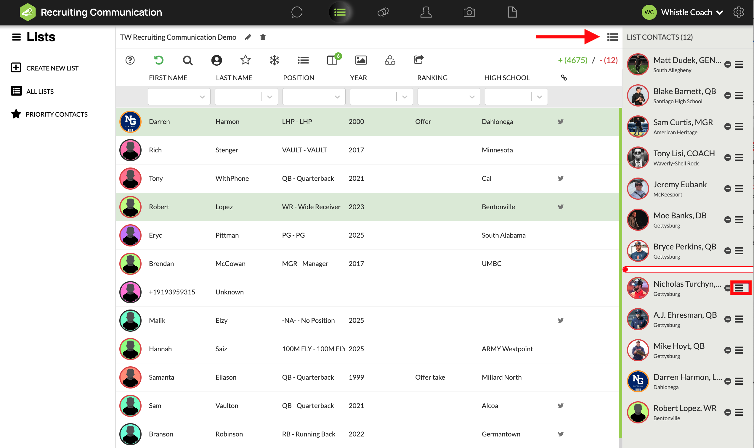Expand the Year filter dropdown

pyautogui.click(x=405, y=97)
